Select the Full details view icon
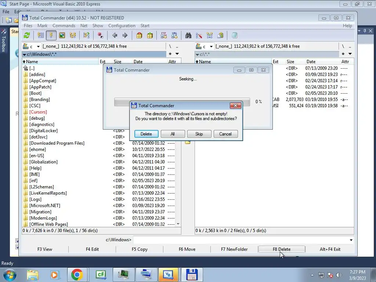This screenshot has height=282, width=376. click(51, 36)
